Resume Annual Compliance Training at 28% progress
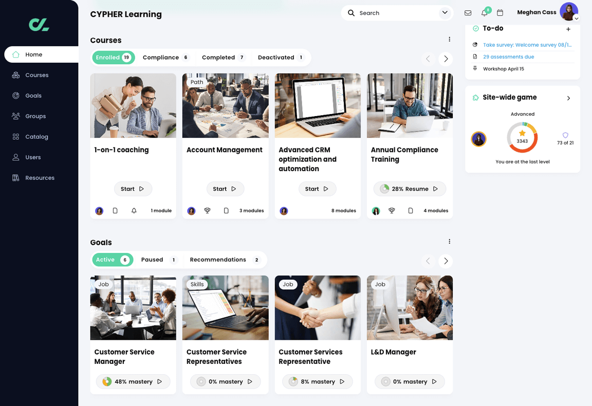592x406 pixels. coord(410,189)
